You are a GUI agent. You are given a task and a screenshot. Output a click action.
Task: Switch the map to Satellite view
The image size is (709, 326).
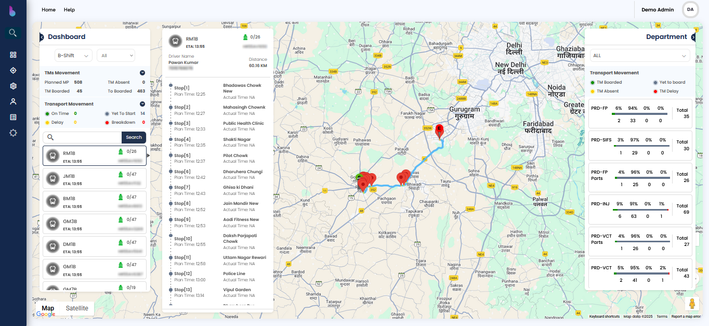pyautogui.click(x=77, y=308)
